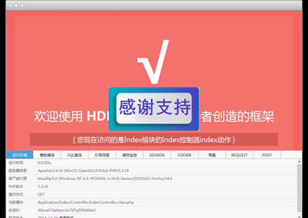Select the 运行环境 debug tab
This screenshot has height=218, width=308.
[20, 155]
